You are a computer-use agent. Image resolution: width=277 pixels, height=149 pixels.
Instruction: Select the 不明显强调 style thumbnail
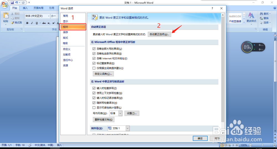[235, 19]
